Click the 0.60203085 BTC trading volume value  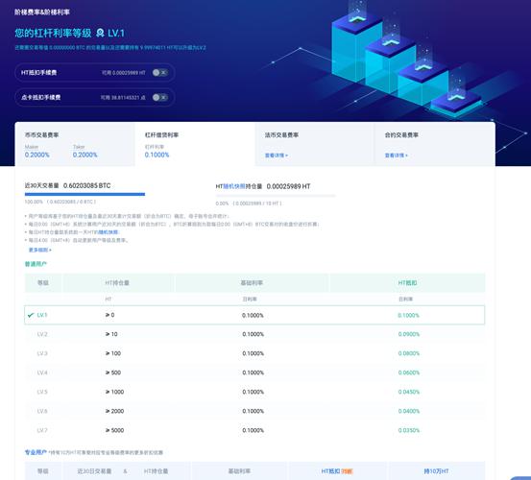(x=87, y=186)
